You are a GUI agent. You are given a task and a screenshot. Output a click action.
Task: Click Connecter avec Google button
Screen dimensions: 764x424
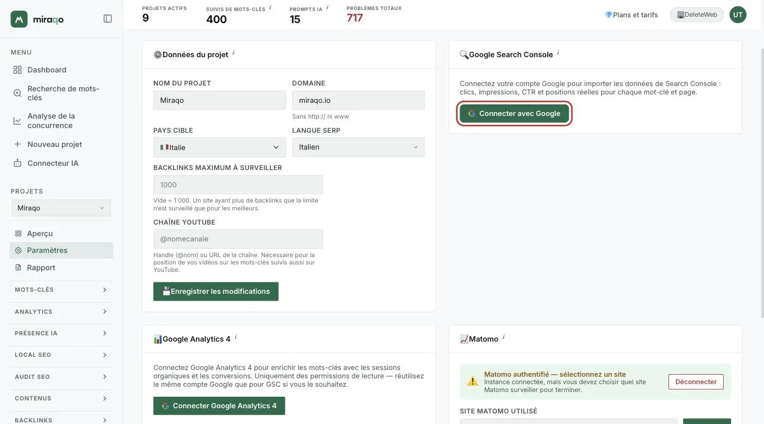coord(514,113)
